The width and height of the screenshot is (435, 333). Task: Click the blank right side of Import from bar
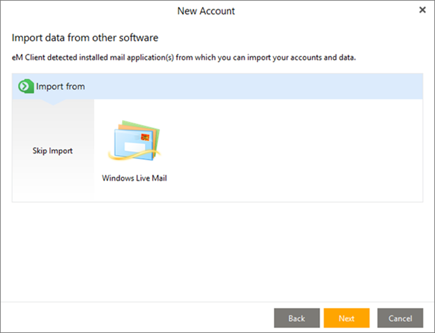tap(279, 87)
